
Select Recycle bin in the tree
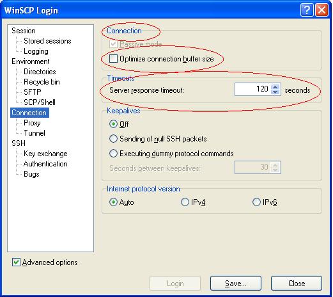(42, 82)
